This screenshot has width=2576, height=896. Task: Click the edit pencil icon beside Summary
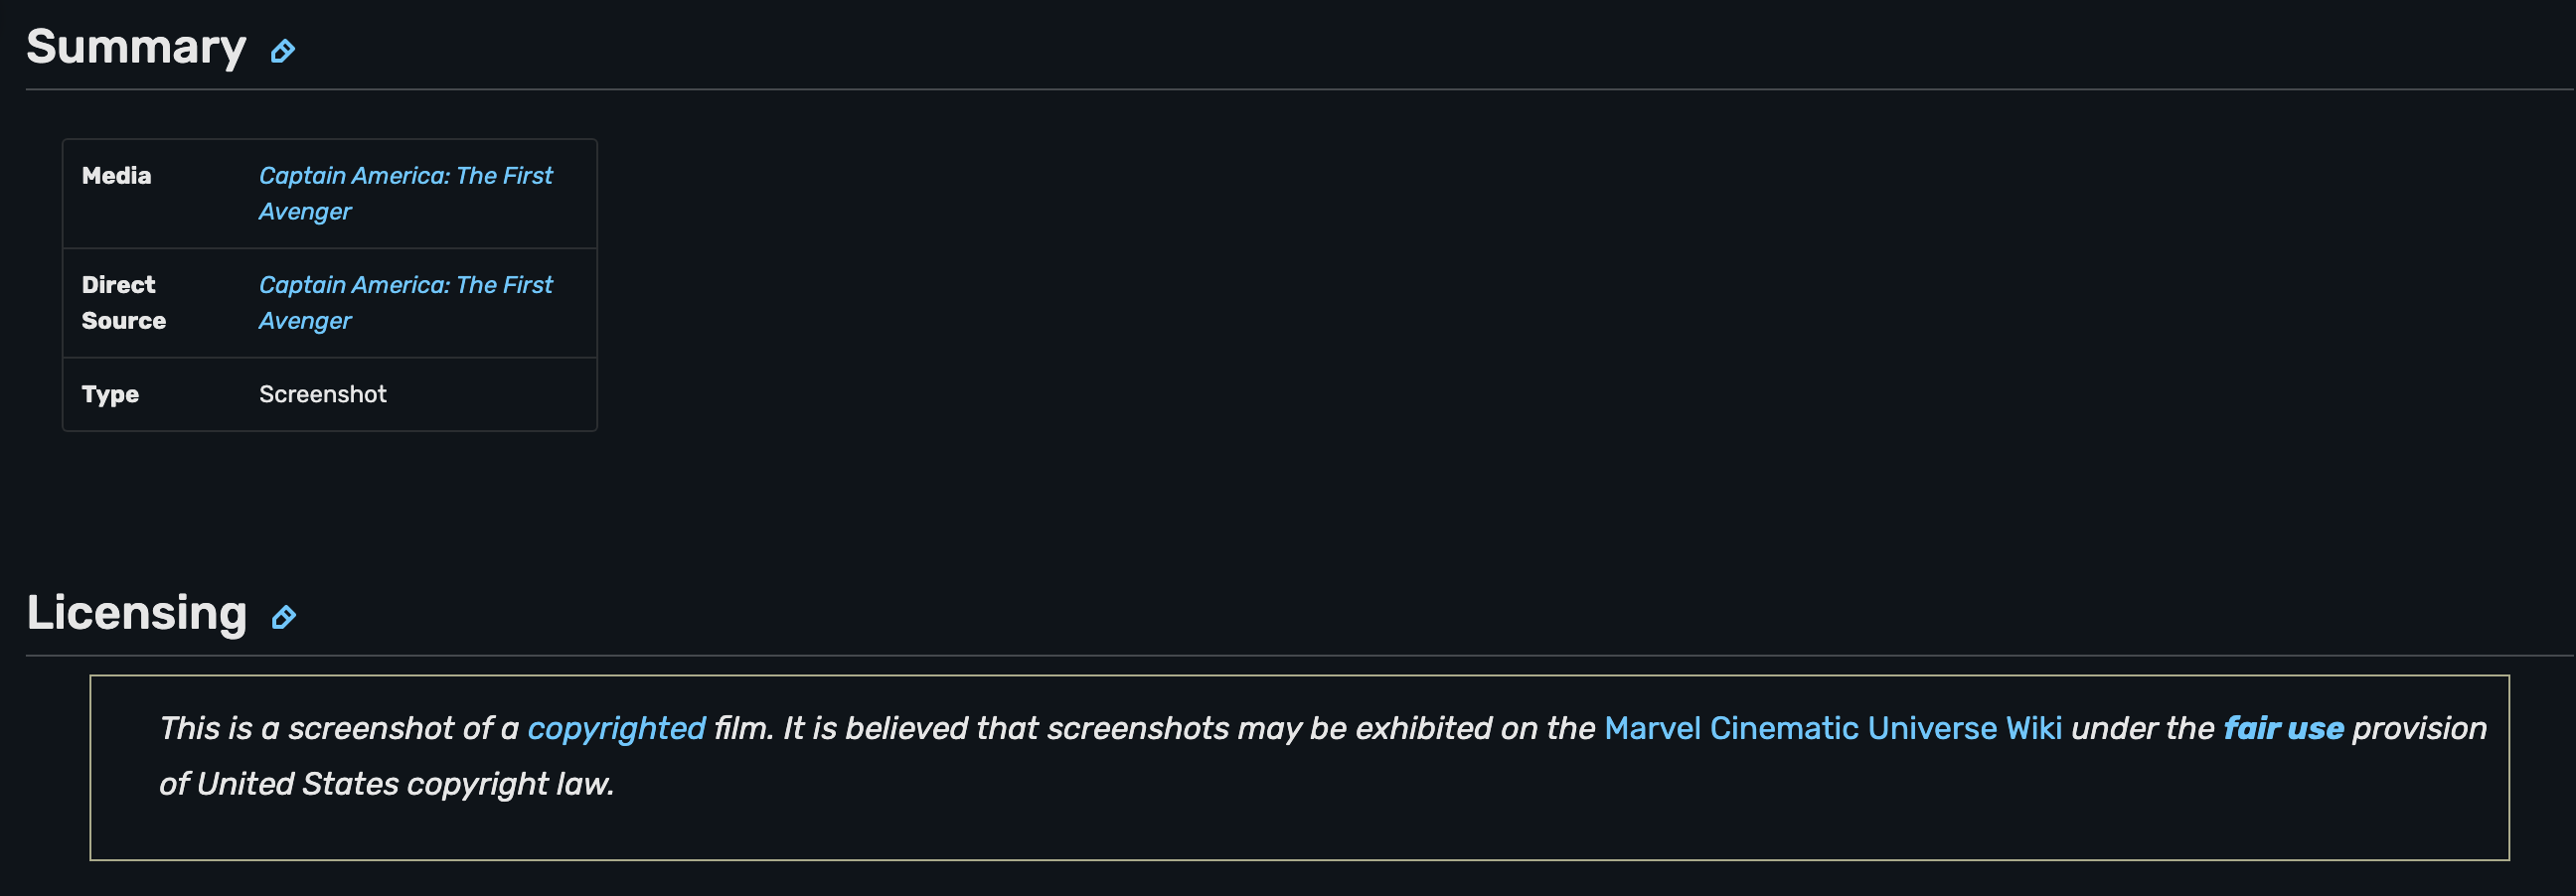click(283, 51)
